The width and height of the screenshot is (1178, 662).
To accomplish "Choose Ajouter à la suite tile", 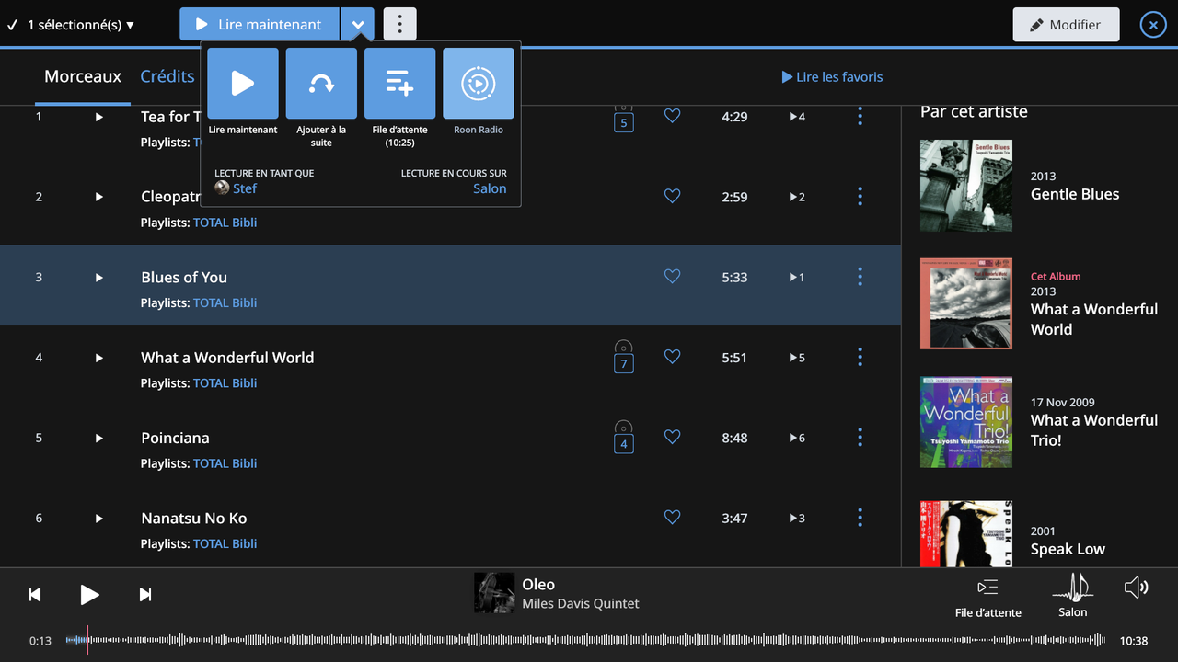I will [321, 84].
